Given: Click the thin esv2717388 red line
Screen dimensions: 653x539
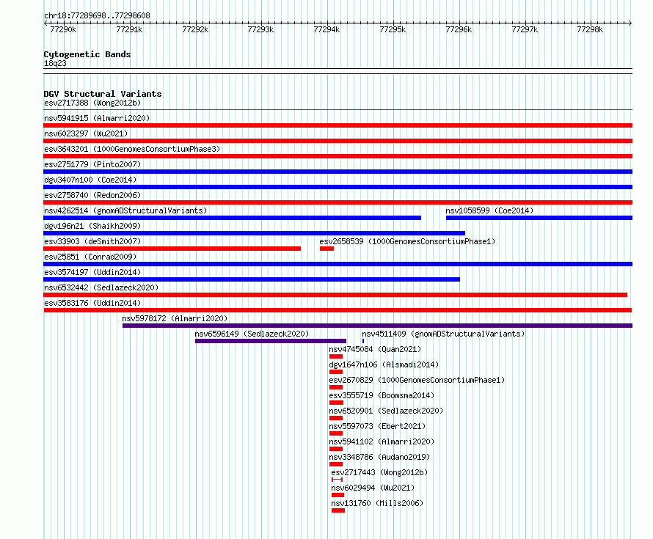Looking at the screenshot, I should click(x=338, y=110).
